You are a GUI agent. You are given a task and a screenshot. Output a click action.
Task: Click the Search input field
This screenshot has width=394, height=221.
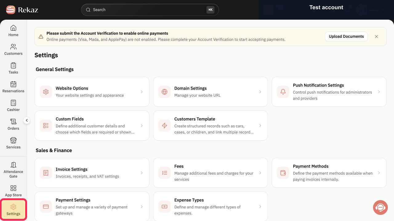[150, 10]
